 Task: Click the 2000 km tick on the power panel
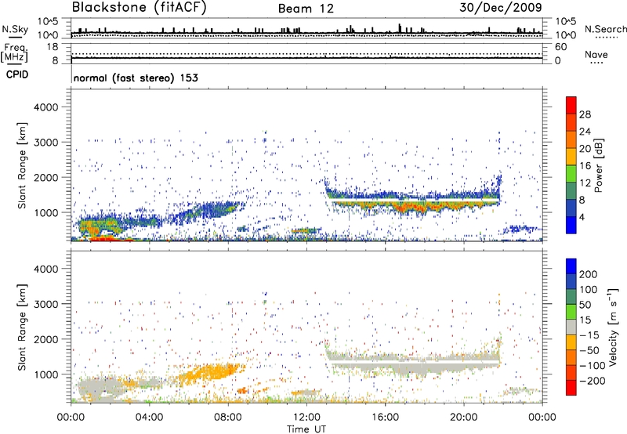pyautogui.click(x=45, y=177)
